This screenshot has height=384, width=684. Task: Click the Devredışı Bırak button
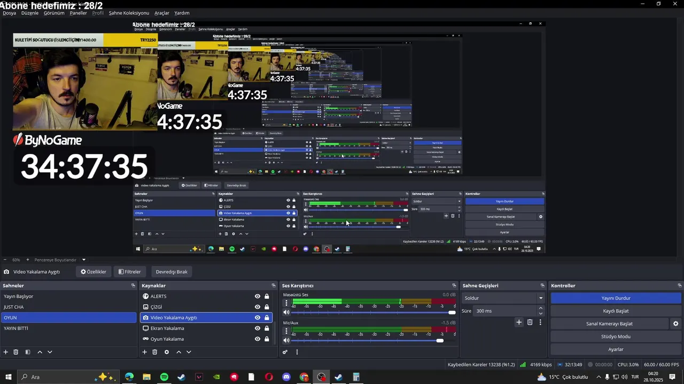click(172, 272)
